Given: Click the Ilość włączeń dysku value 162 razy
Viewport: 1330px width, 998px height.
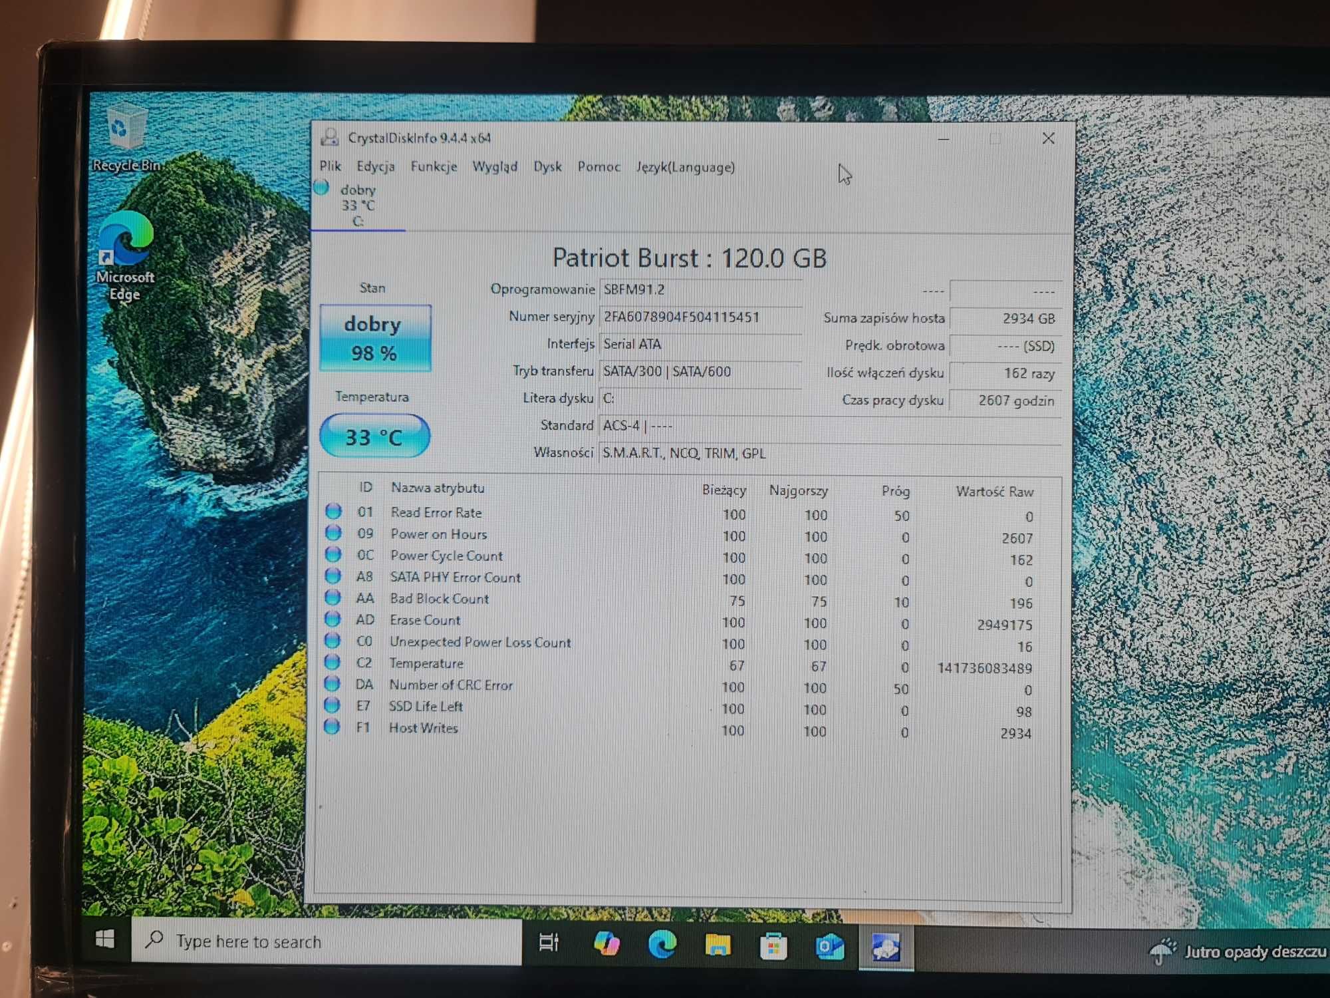Looking at the screenshot, I should pyautogui.click(x=1005, y=373).
